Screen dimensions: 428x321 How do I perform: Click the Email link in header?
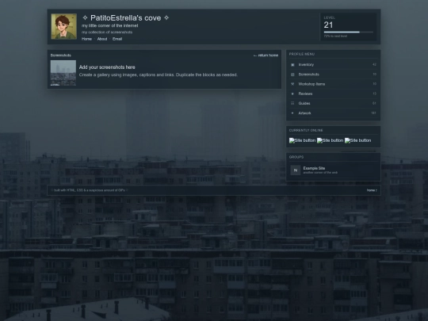tap(117, 39)
